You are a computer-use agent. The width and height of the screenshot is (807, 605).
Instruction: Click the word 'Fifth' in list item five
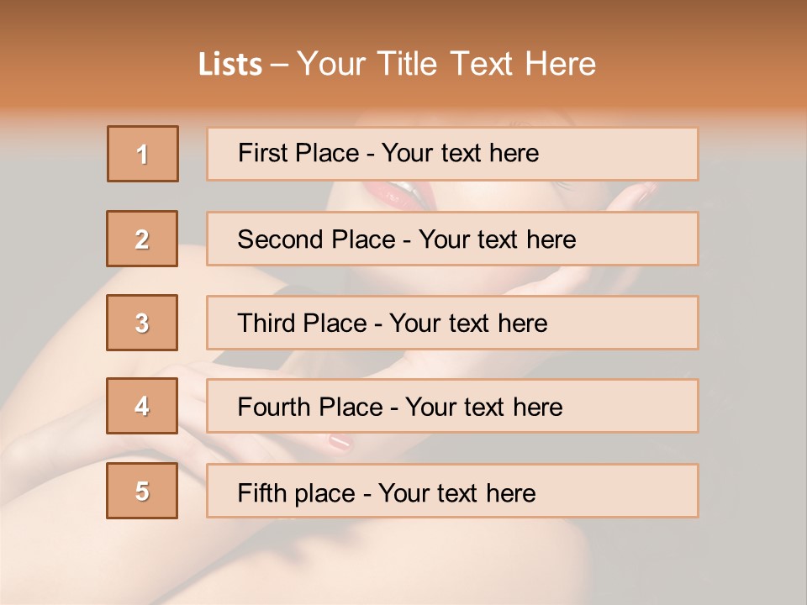tap(261, 492)
